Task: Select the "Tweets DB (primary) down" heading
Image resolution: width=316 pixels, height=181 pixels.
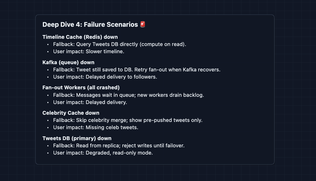Action: click(x=77, y=138)
